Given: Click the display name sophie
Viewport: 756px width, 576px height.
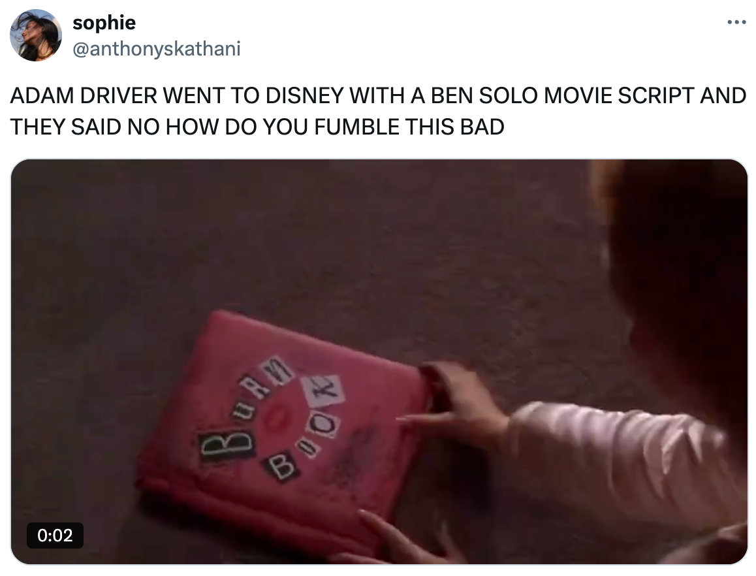Looking at the screenshot, I should pos(104,22).
